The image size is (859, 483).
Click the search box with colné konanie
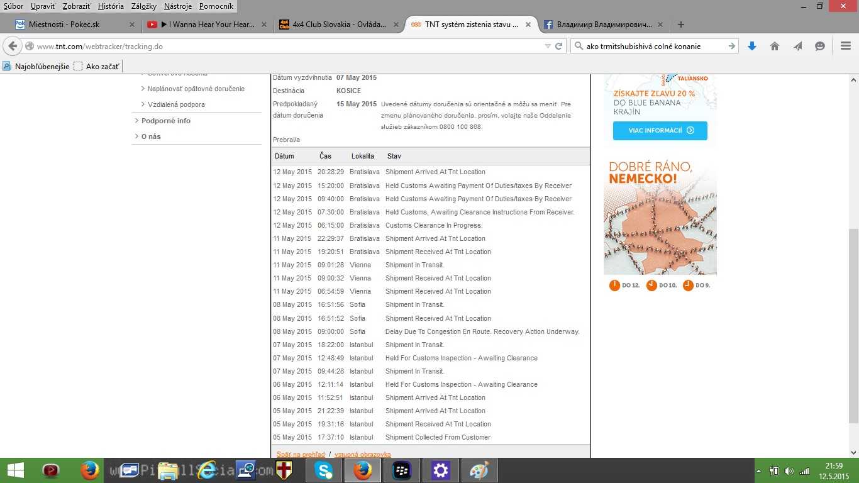[654, 46]
